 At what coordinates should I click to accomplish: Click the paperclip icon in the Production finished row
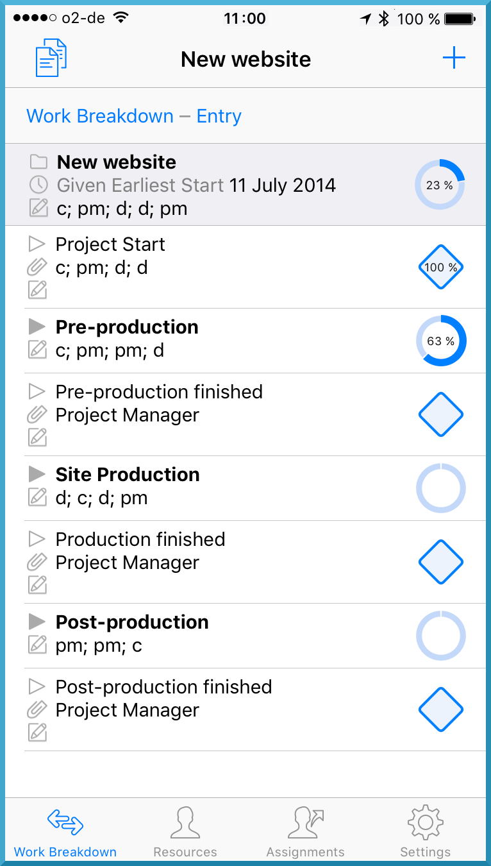click(x=37, y=562)
